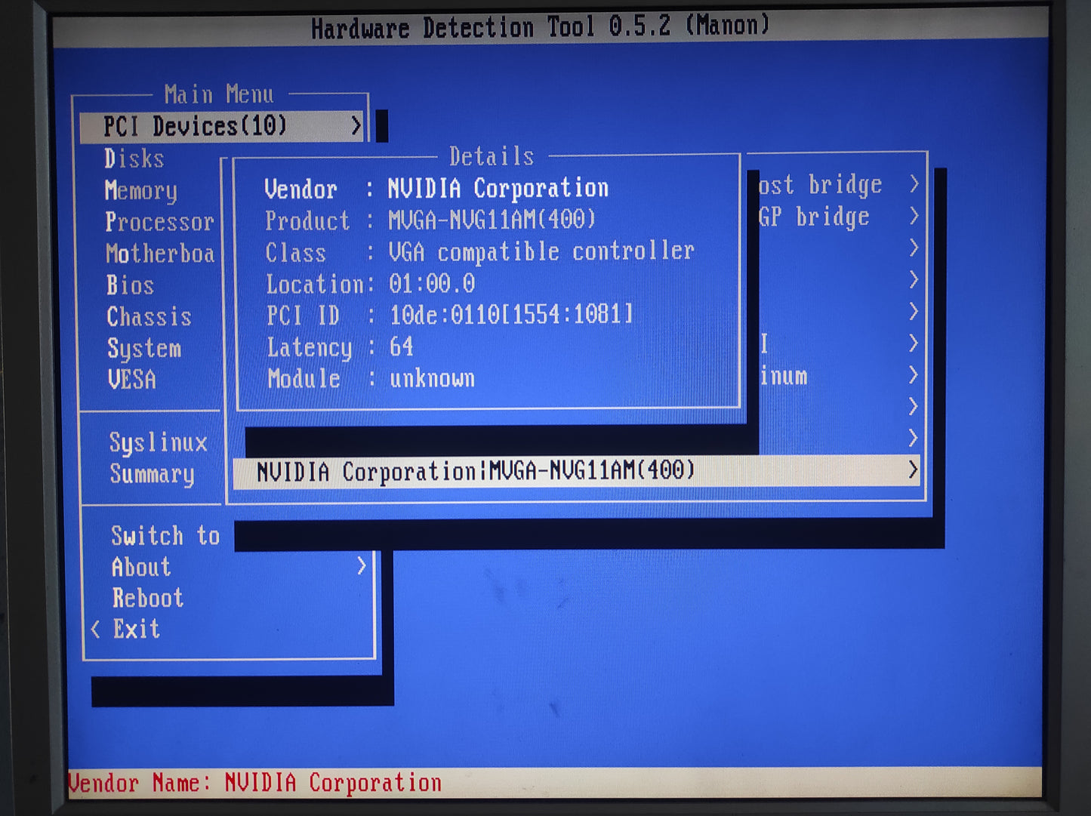Click chevron on highlighted NVIDIA Corporation row
This screenshot has width=1091, height=816.
(912, 470)
